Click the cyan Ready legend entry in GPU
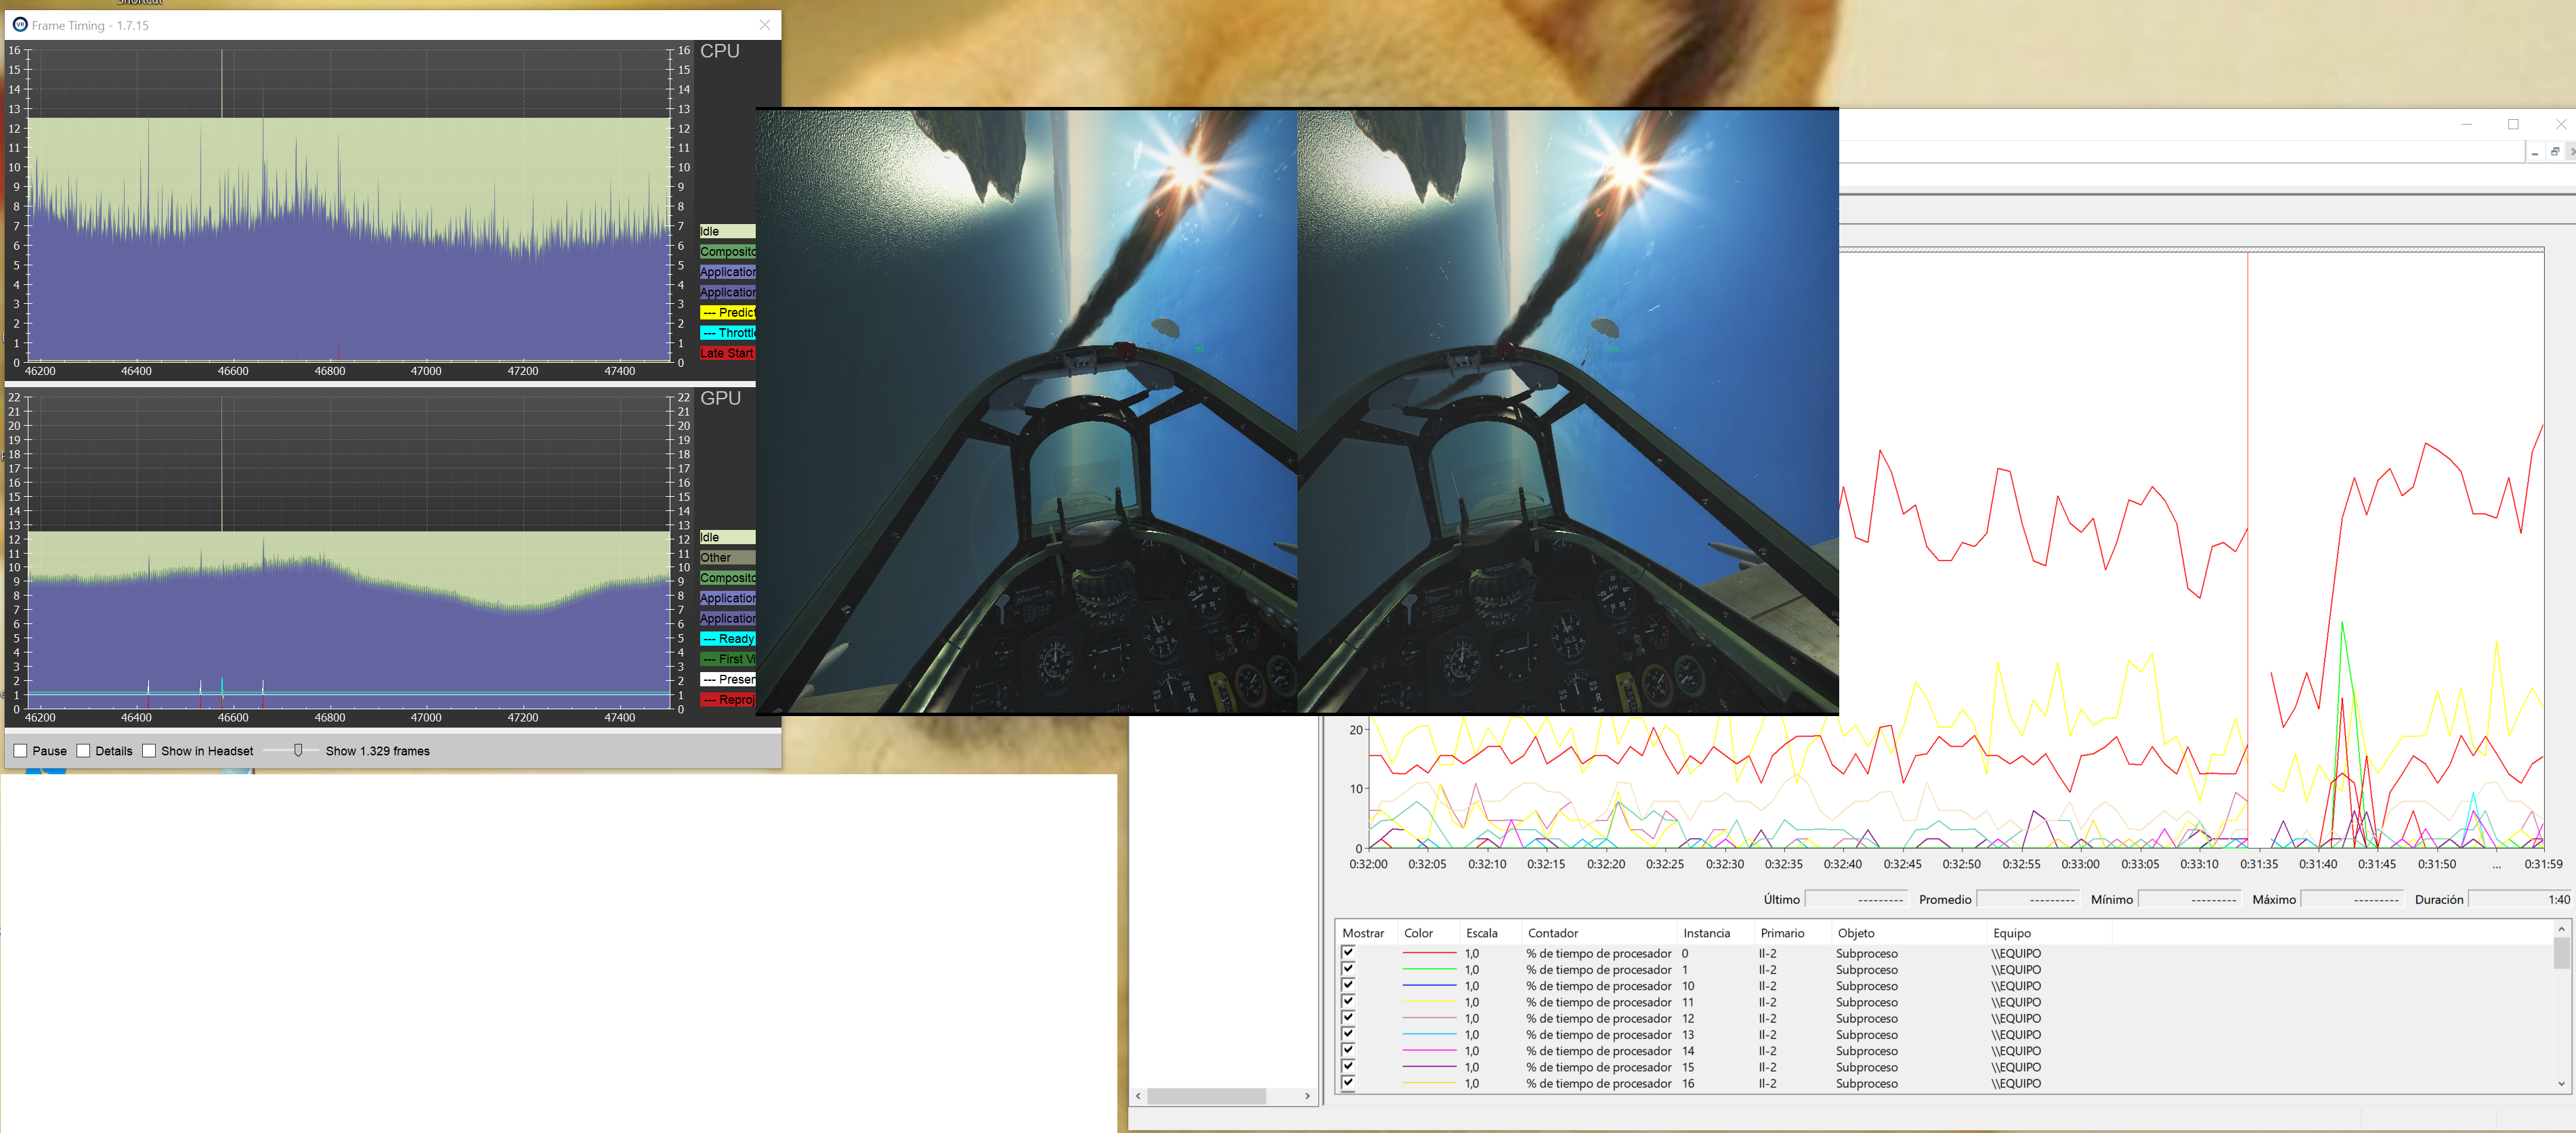 (x=727, y=638)
